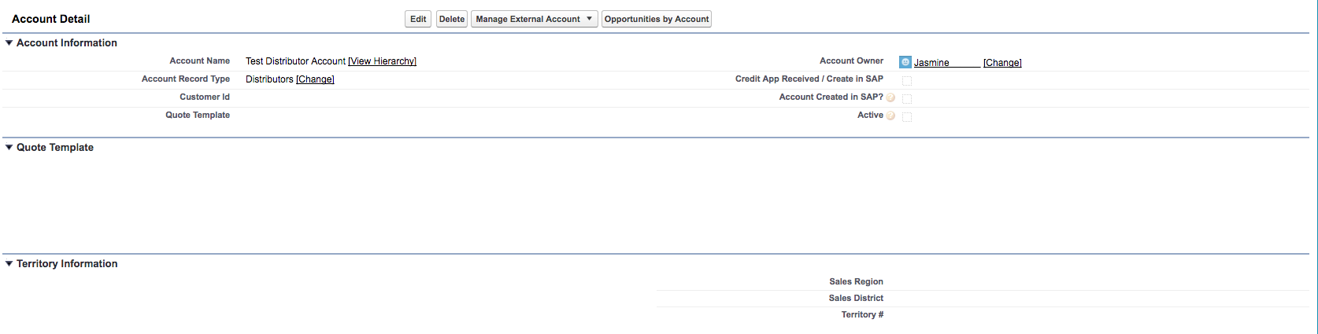Click the Account Owner avatar icon
The height and width of the screenshot is (334, 1318).
click(905, 62)
